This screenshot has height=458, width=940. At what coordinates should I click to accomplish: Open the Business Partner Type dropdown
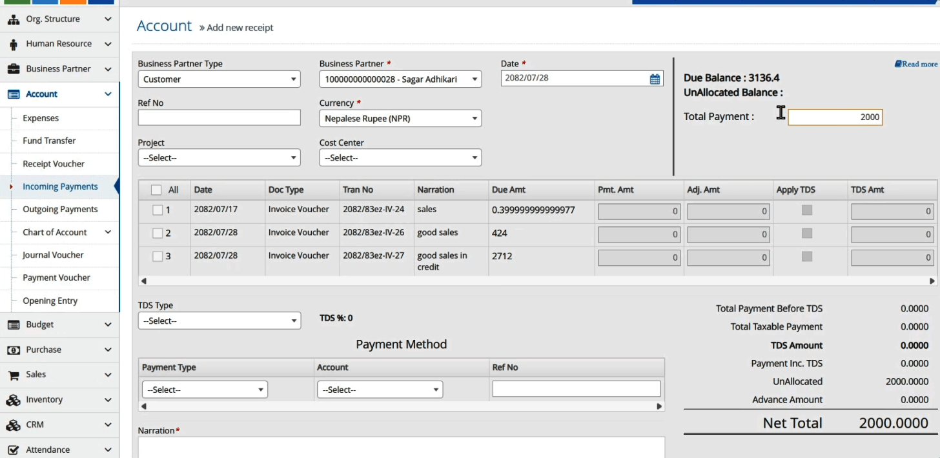pyautogui.click(x=219, y=79)
